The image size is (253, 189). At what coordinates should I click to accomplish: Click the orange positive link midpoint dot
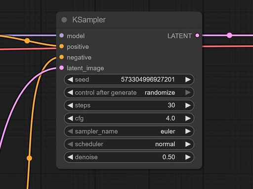[27, 41]
